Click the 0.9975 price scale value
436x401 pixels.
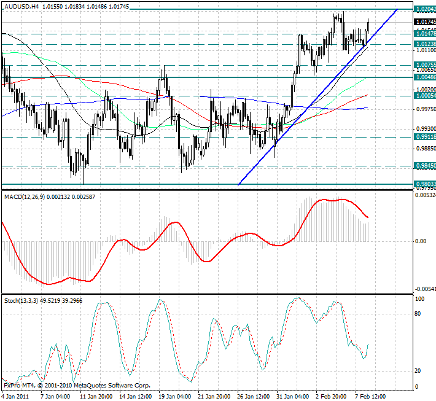click(426, 109)
